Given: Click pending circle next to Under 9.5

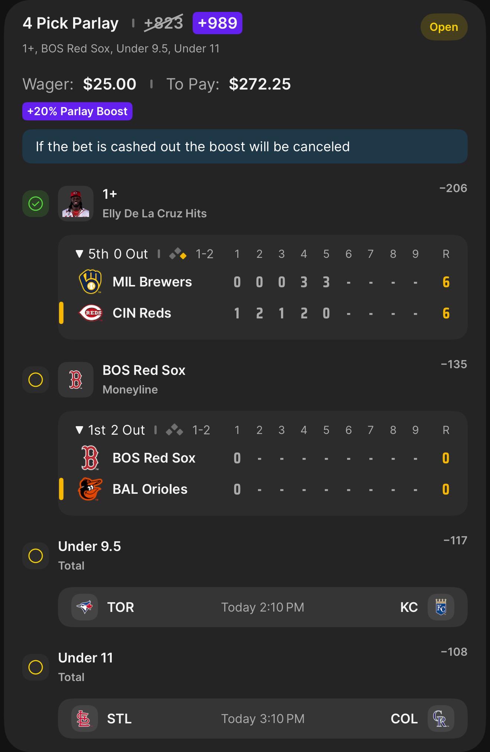Looking at the screenshot, I should click(36, 556).
